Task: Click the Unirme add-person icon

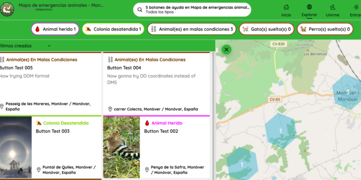Action: (x=333, y=7)
